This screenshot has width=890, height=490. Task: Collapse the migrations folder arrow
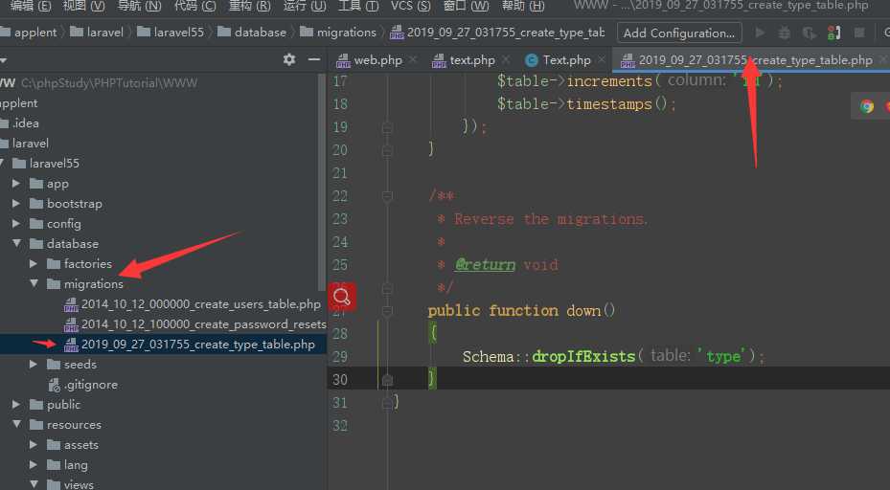tap(33, 283)
